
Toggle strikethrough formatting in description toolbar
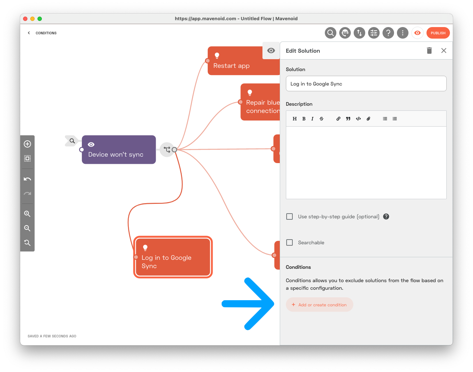pyautogui.click(x=322, y=119)
